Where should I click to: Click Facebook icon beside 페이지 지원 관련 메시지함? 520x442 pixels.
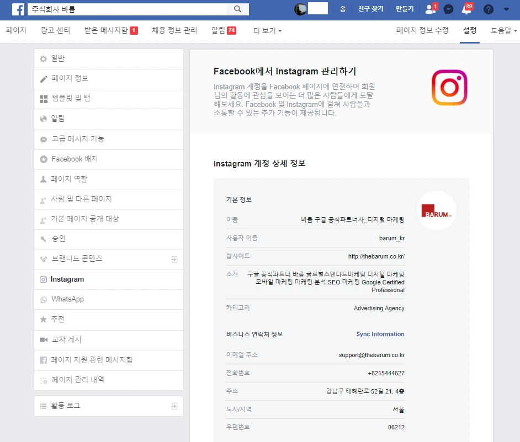click(43, 360)
